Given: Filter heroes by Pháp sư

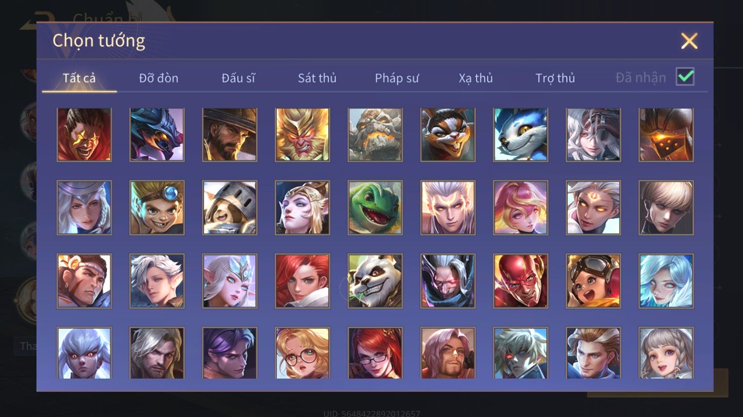Looking at the screenshot, I should (397, 78).
